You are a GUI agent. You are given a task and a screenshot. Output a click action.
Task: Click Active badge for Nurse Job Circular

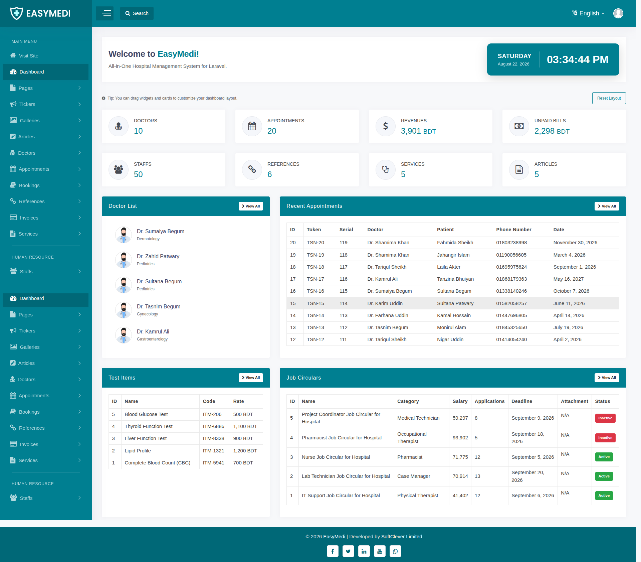604,457
